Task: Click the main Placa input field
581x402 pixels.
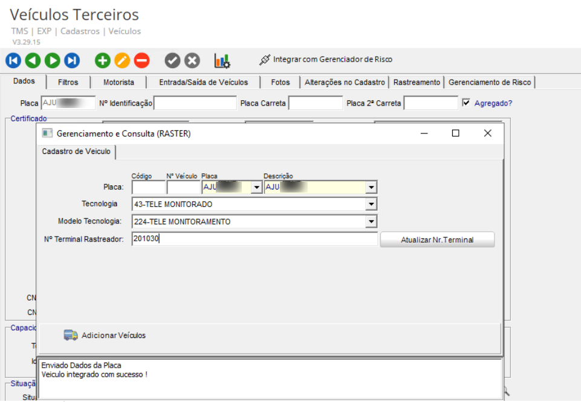Action: tap(68, 103)
